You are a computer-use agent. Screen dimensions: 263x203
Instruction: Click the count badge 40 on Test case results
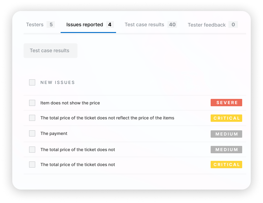[172, 25]
